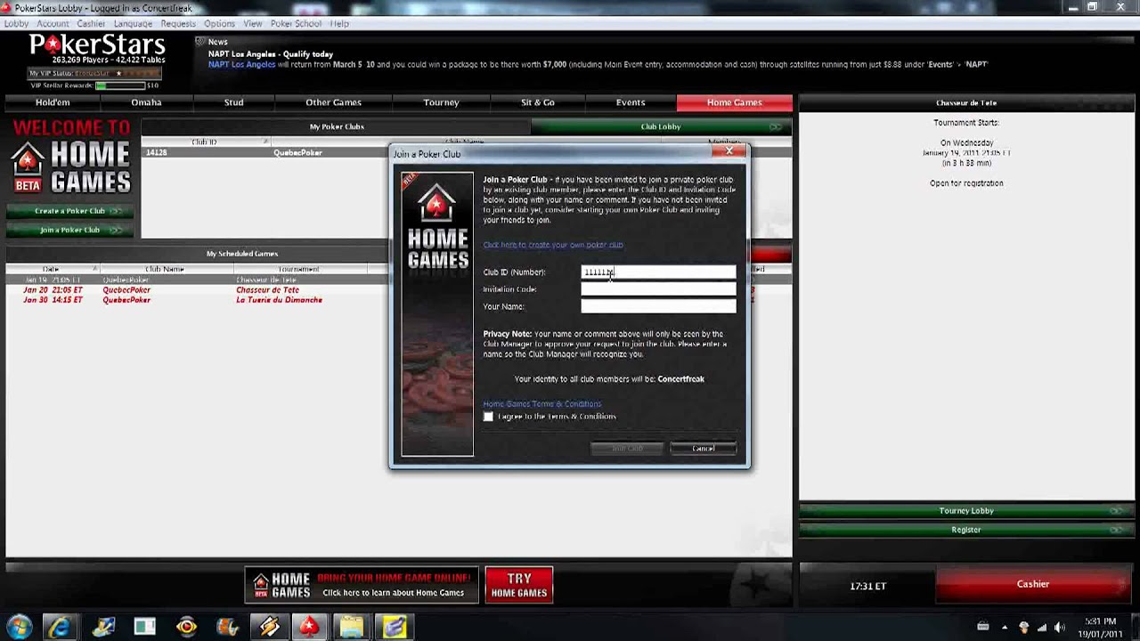Open the Help menu
Viewport: 1140px width, 641px height.
339,23
